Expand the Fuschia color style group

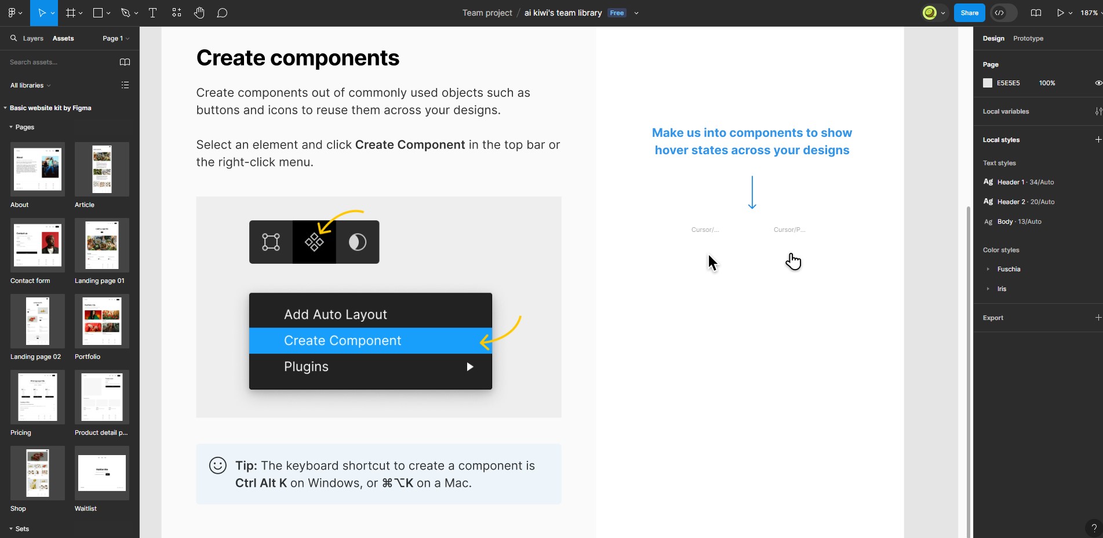coord(988,269)
